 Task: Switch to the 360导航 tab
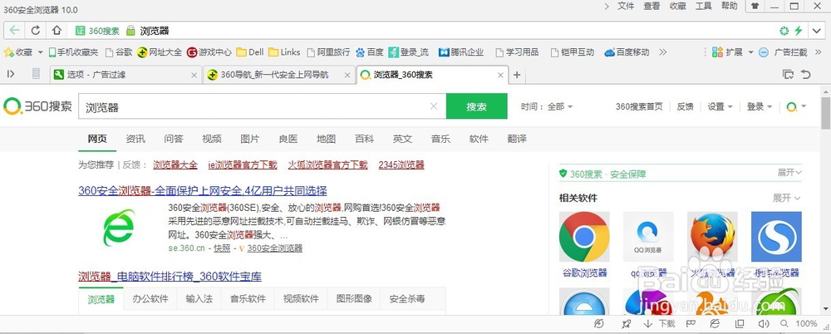(278, 75)
